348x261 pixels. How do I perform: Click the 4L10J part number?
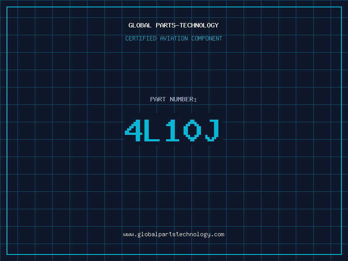pyautogui.click(x=172, y=130)
